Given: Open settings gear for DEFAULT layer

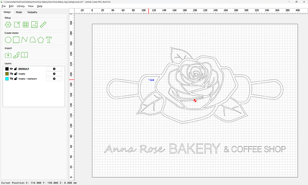Looking at the screenshot, I should [54, 69].
